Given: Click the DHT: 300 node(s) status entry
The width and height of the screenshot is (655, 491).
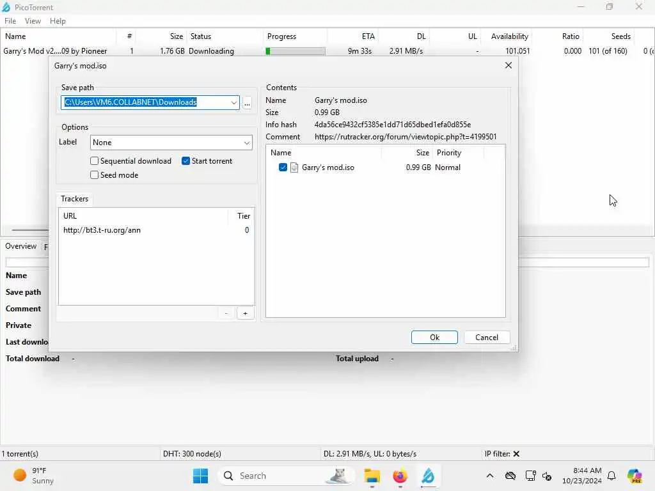Looking at the screenshot, I should tap(192, 454).
